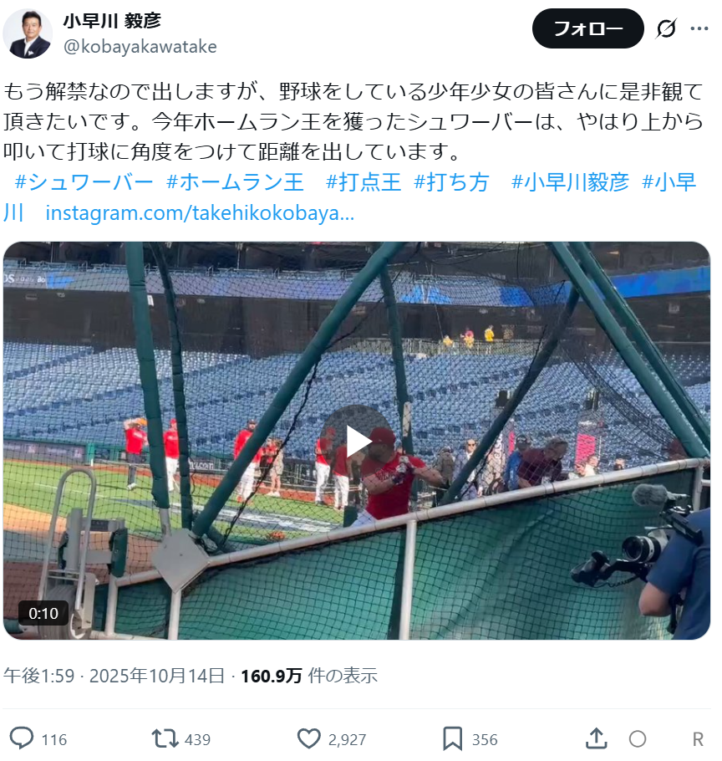Open the three-dot more options menu
This screenshot has width=722, height=761.
[699, 28]
